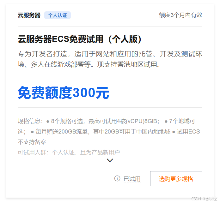Screen dimensions: 220x203
Task: Click the bullet before 试用ECS不支持备案
Action: tap(174, 132)
